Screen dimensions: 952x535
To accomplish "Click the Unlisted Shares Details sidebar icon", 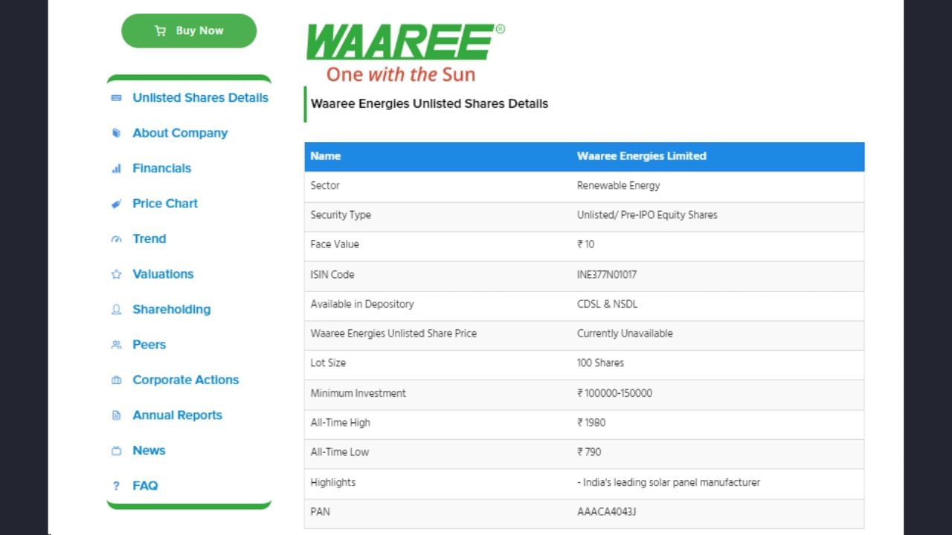I will 116,98.
